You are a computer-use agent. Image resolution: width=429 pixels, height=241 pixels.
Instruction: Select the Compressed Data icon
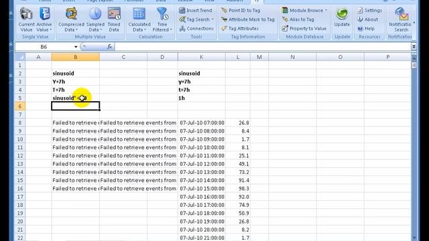click(x=71, y=14)
